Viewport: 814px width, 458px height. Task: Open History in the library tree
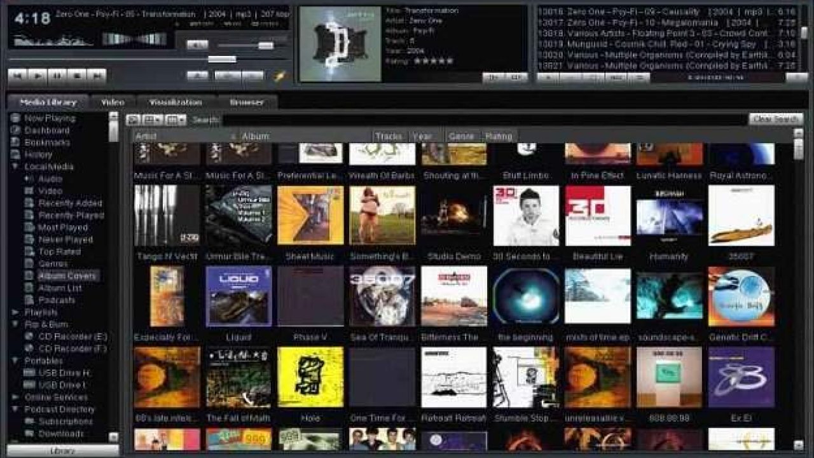(x=38, y=155)
